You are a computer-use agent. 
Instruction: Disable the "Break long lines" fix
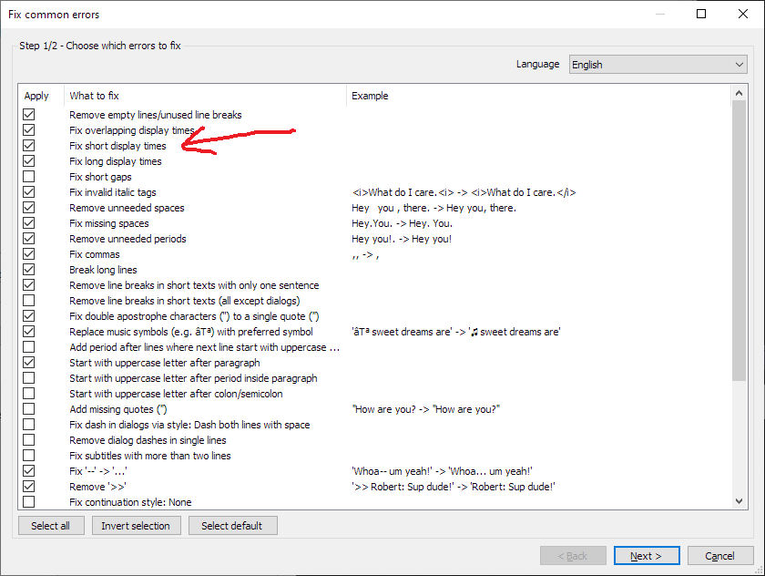28,270
